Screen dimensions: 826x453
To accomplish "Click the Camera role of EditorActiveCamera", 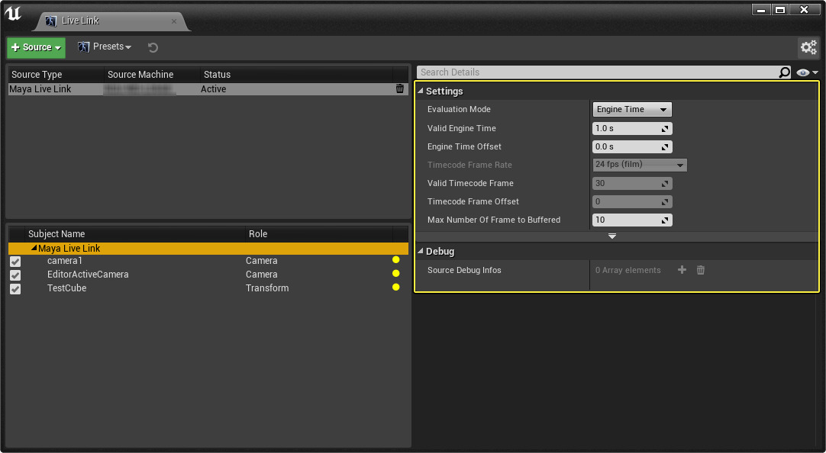I will 261,275.
